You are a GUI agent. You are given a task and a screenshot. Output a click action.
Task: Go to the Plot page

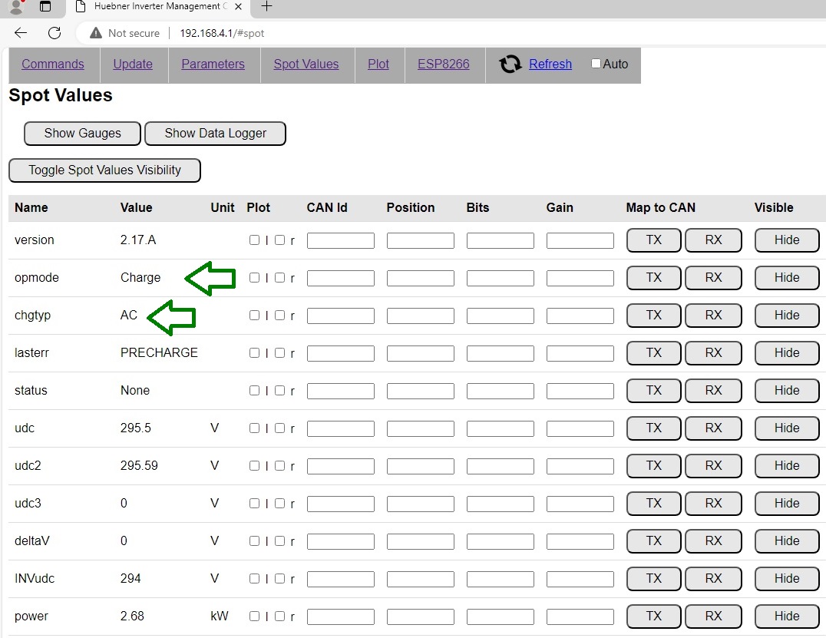tap(378, 64)
